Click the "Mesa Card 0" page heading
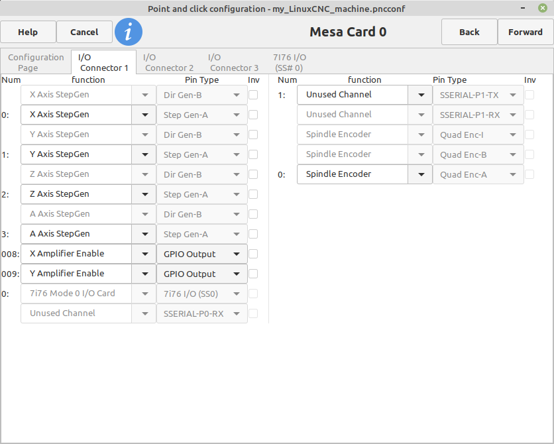554x444 pixels. click(x=348, y=32)
